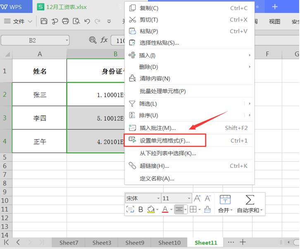Open the 文件 menu
The height and width of the screenshot is (249, 300).
(x=19, y=21)
